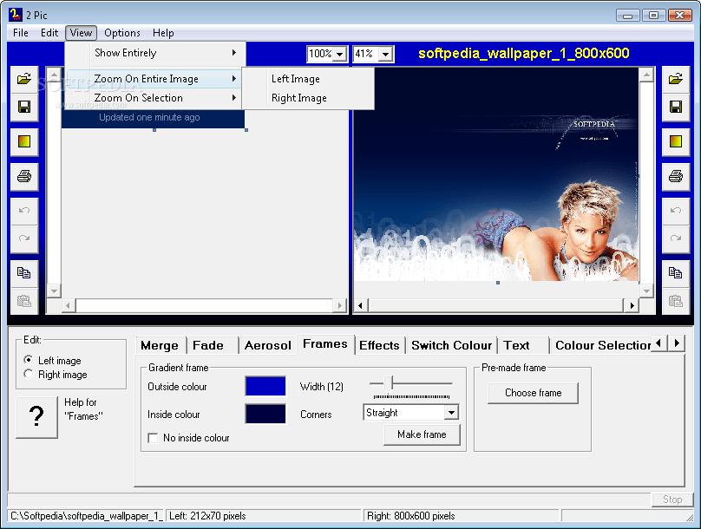Select Left image edit radio button

[x=28, y=360]
